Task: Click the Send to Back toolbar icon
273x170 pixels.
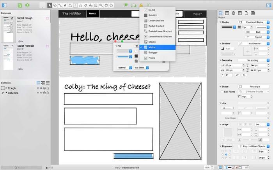Action: pyautogui.click(x=134, y=5)
